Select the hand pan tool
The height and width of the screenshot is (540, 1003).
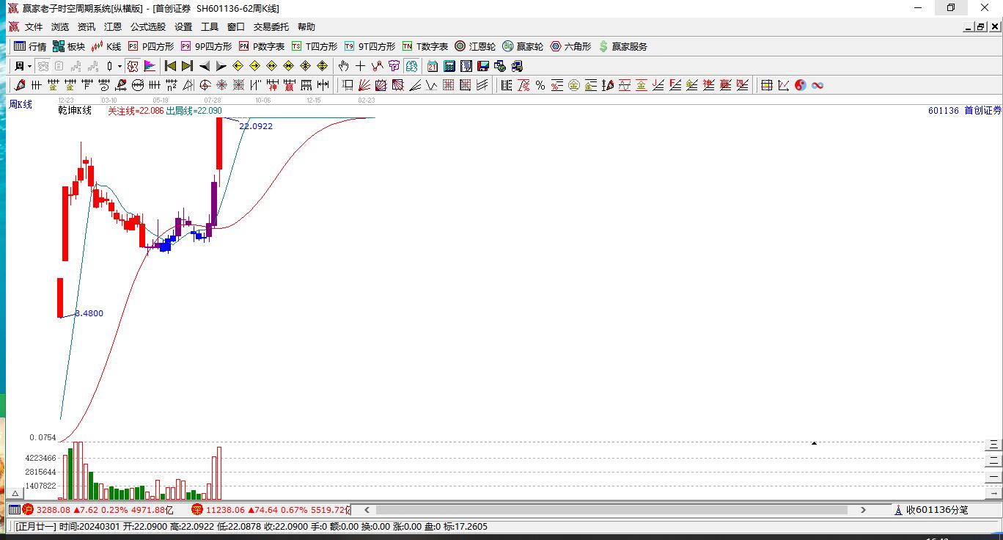click(343, 66)
